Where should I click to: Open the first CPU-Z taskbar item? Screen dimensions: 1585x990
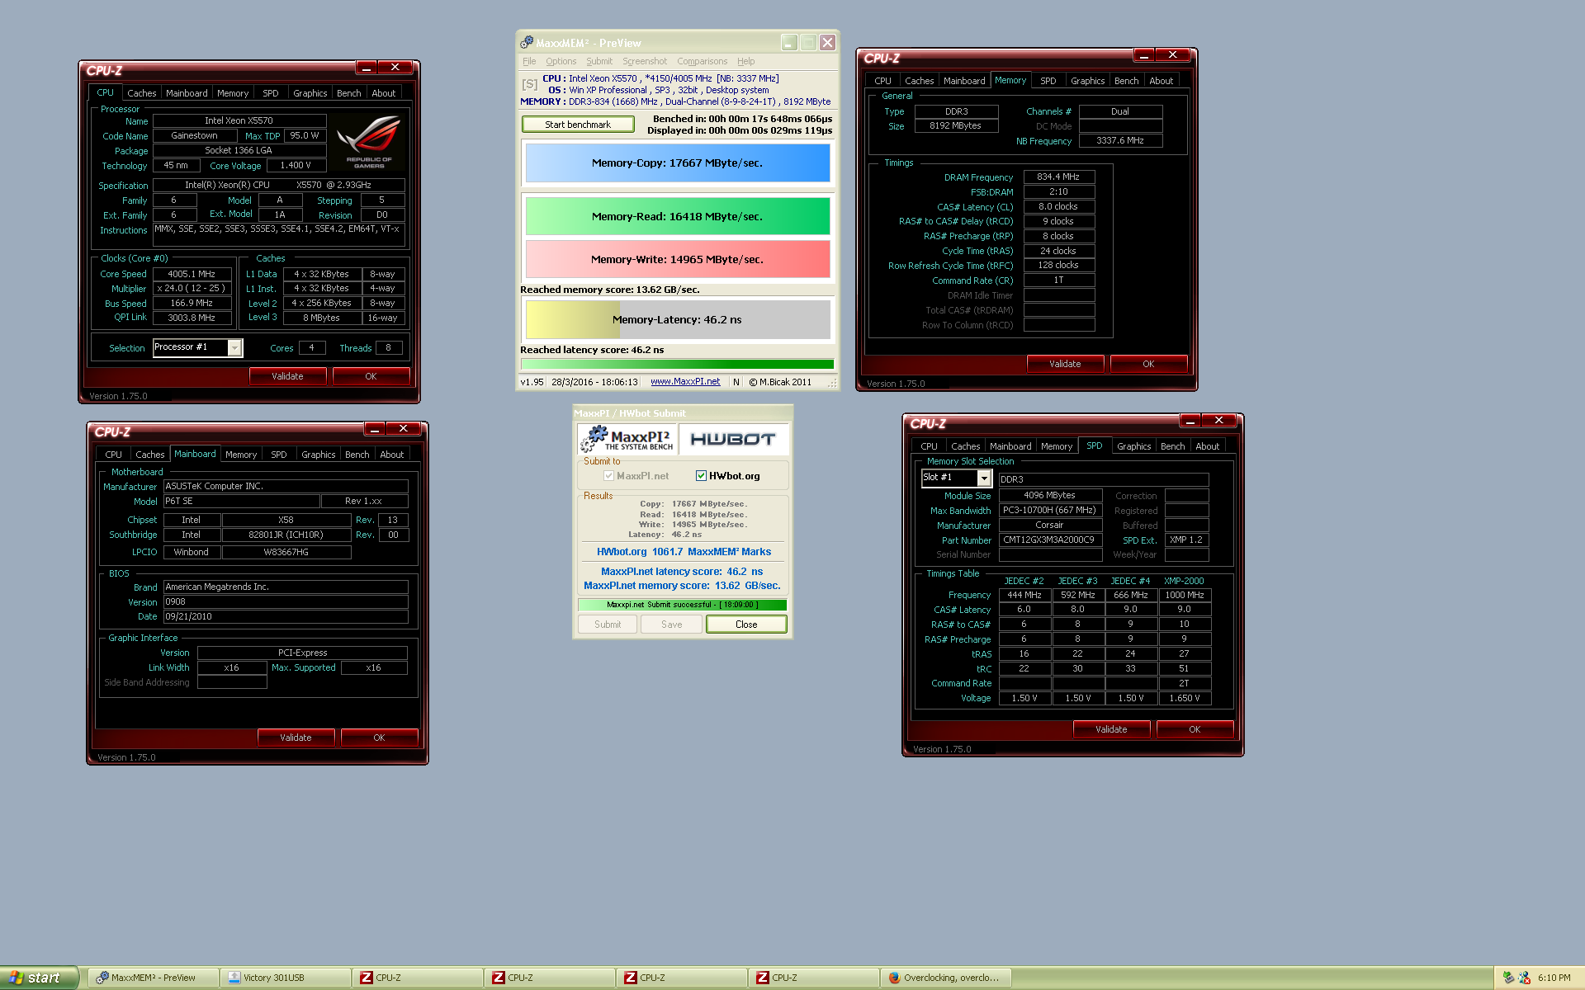(x=417, y=978)
